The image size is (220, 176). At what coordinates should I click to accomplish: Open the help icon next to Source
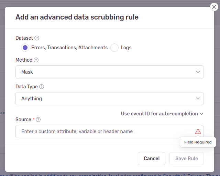[38, 120]
